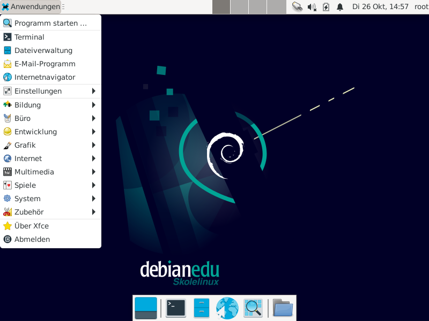Launch the web browser globe in dock
This screenshot has height=321, width=429.
pyautogui.click(x=227, y=308)
